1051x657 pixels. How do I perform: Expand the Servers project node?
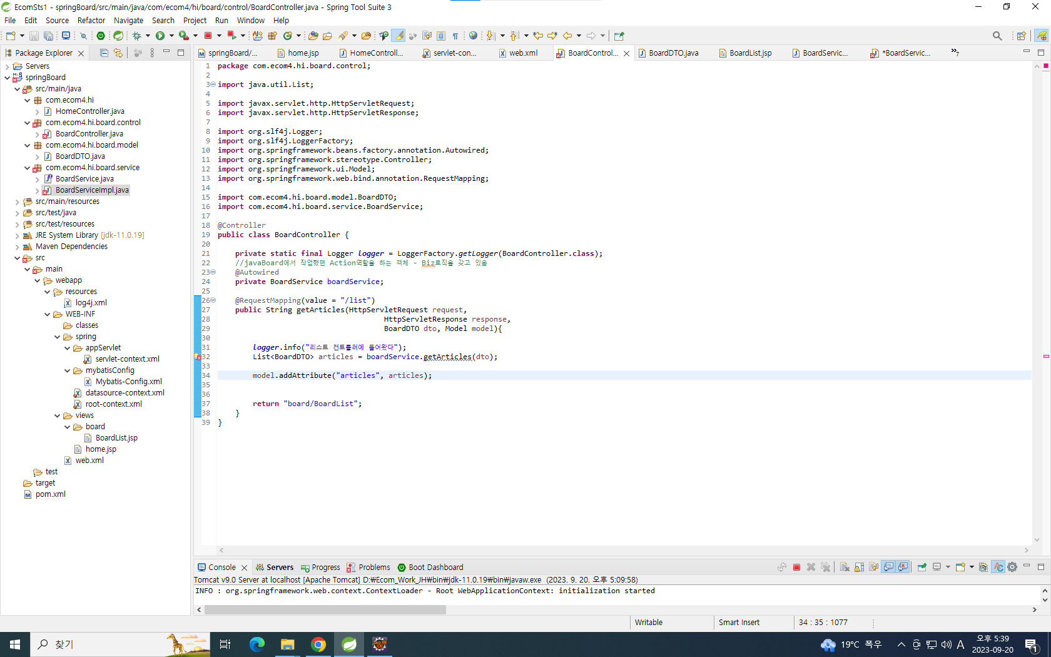tap(7, 66)
